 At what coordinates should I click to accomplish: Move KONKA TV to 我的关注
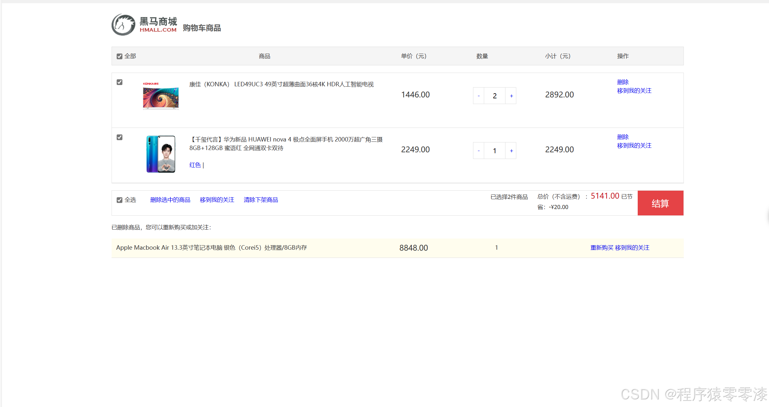click(x=634, y=91)
